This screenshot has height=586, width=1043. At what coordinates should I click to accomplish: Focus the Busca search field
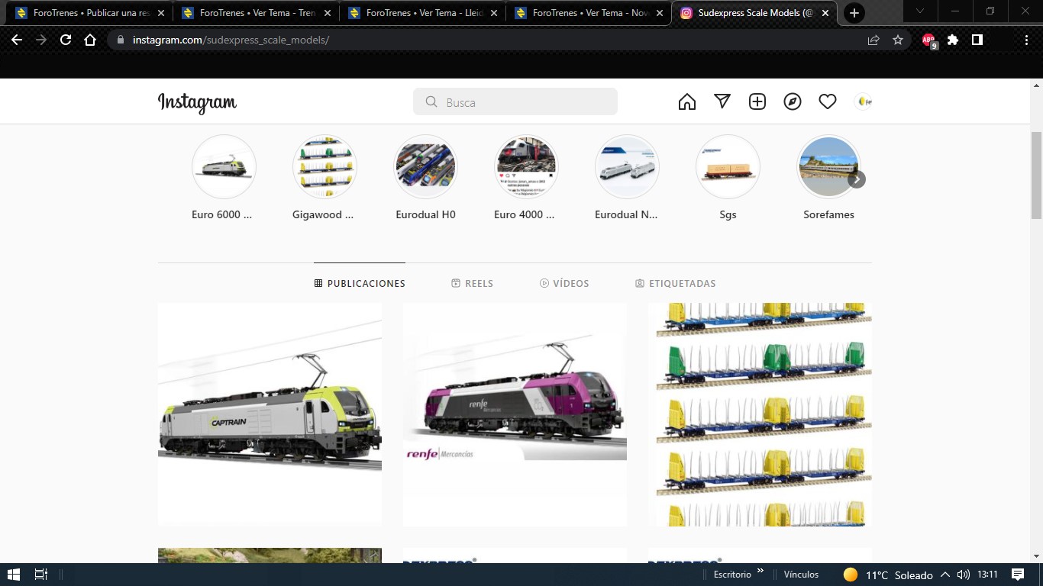point(515,101)
